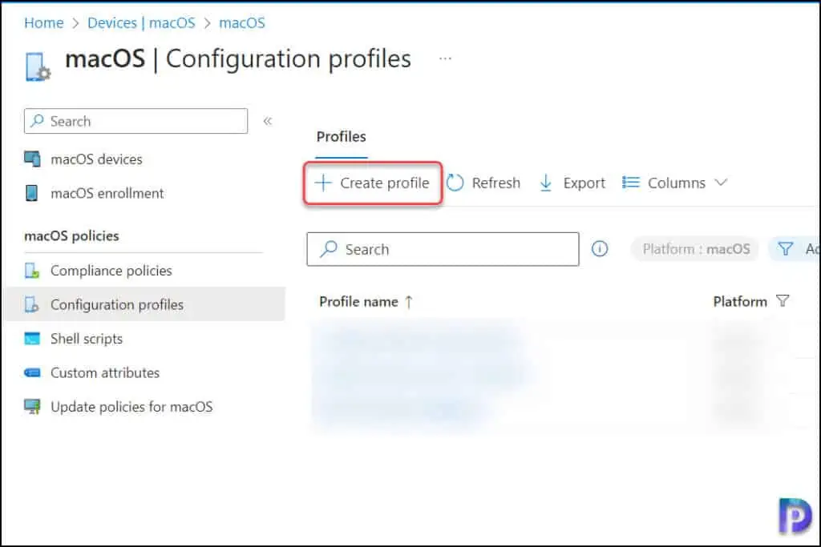Viewport: 821px width, 547px height.
Task: Click the macOS enrollment phone icon
Action: pos(31,193)
